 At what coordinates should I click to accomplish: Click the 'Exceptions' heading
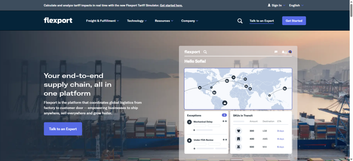tap(194, 115)
